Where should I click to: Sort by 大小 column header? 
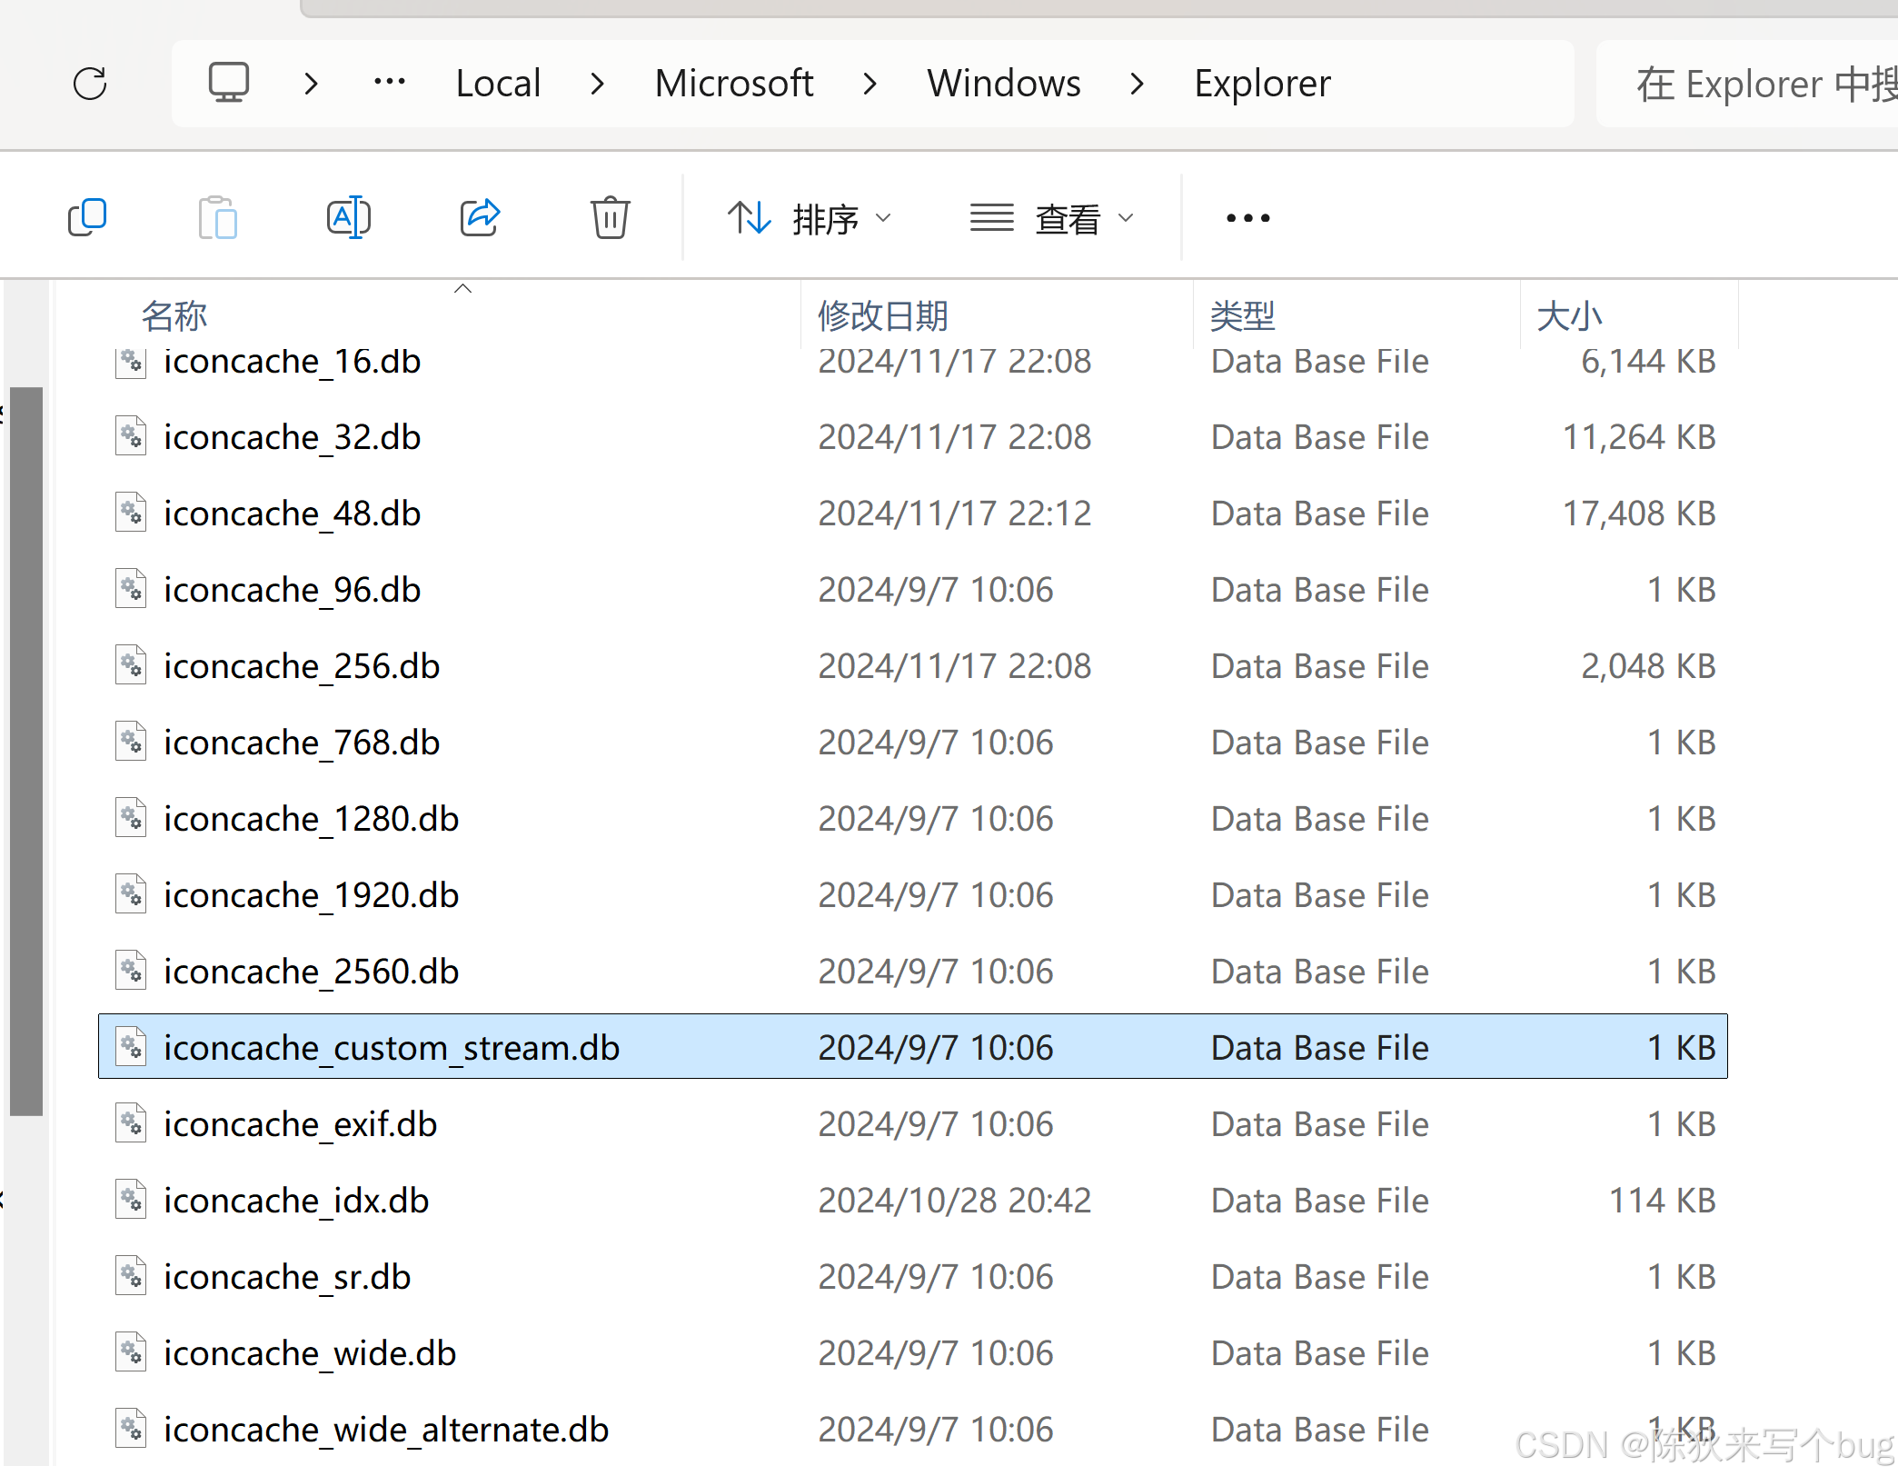1569,315
